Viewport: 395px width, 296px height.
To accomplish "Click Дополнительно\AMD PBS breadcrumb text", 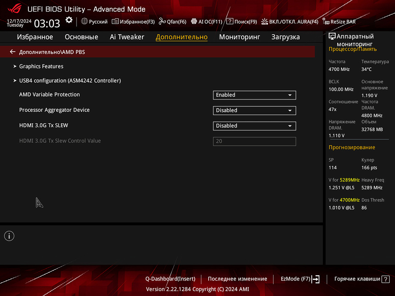I will [x=52, y=52].
